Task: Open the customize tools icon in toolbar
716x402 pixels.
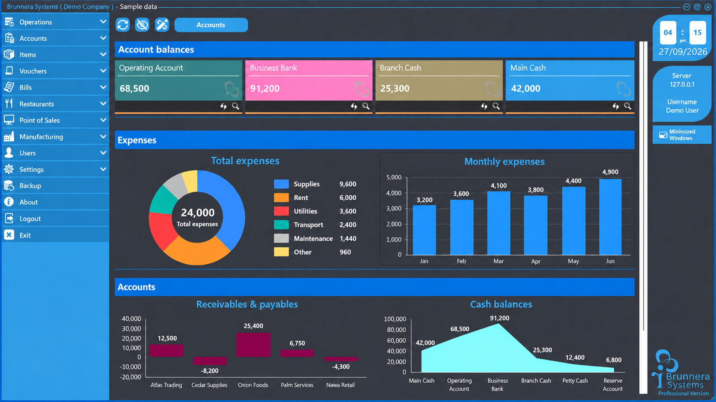Action: click(x=162, y=25)
